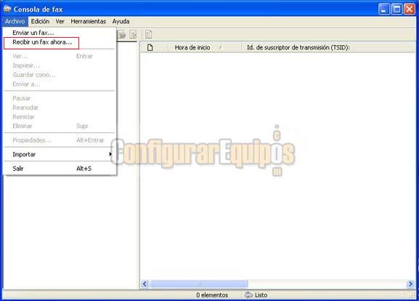The image size is (419, 301).
Task: Click the delete toolbar icon
Action: (x=133, y=34)
